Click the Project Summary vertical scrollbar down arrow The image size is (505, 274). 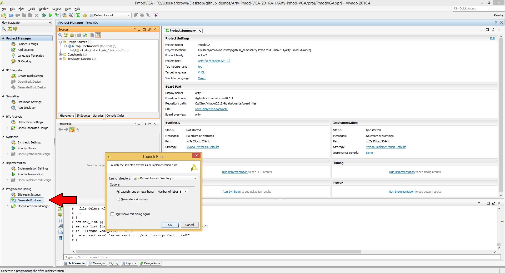pos(501,195)
